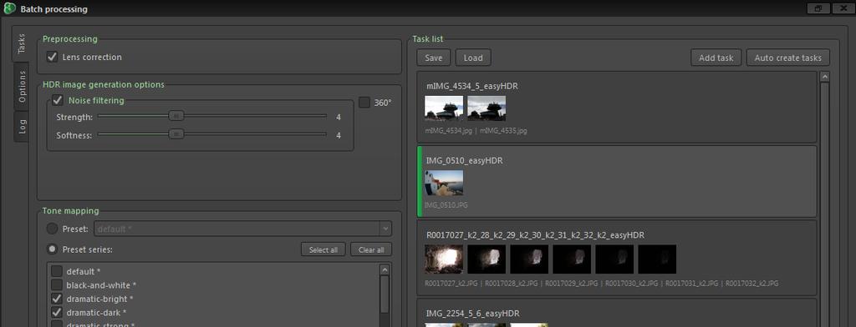This screenshot has height=327, width=856.
Task: Click the file names under mIMG_4534 task
Action: click(476, 131)
